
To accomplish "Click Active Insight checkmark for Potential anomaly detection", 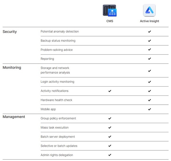I will click(149, 32).
